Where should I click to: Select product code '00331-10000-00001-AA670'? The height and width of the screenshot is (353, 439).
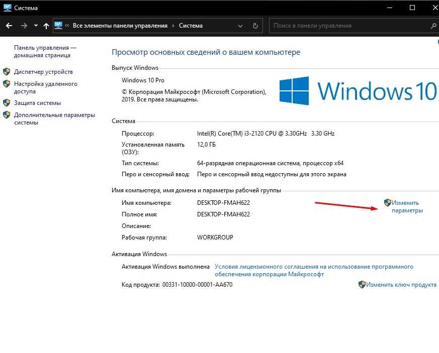[x=198, y=285]
